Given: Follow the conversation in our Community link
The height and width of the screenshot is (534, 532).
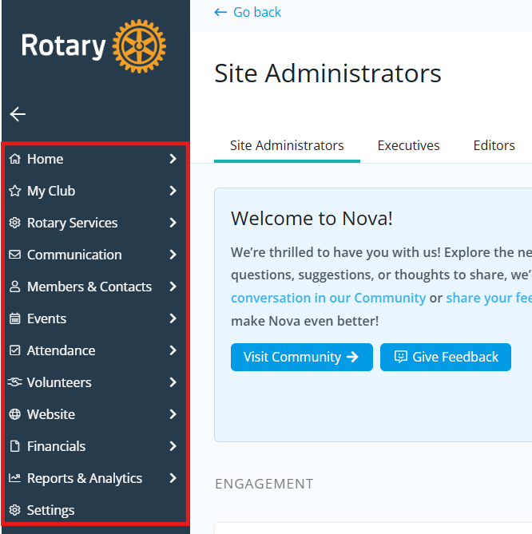Looking at the screenshot, I should click(328, 298).
